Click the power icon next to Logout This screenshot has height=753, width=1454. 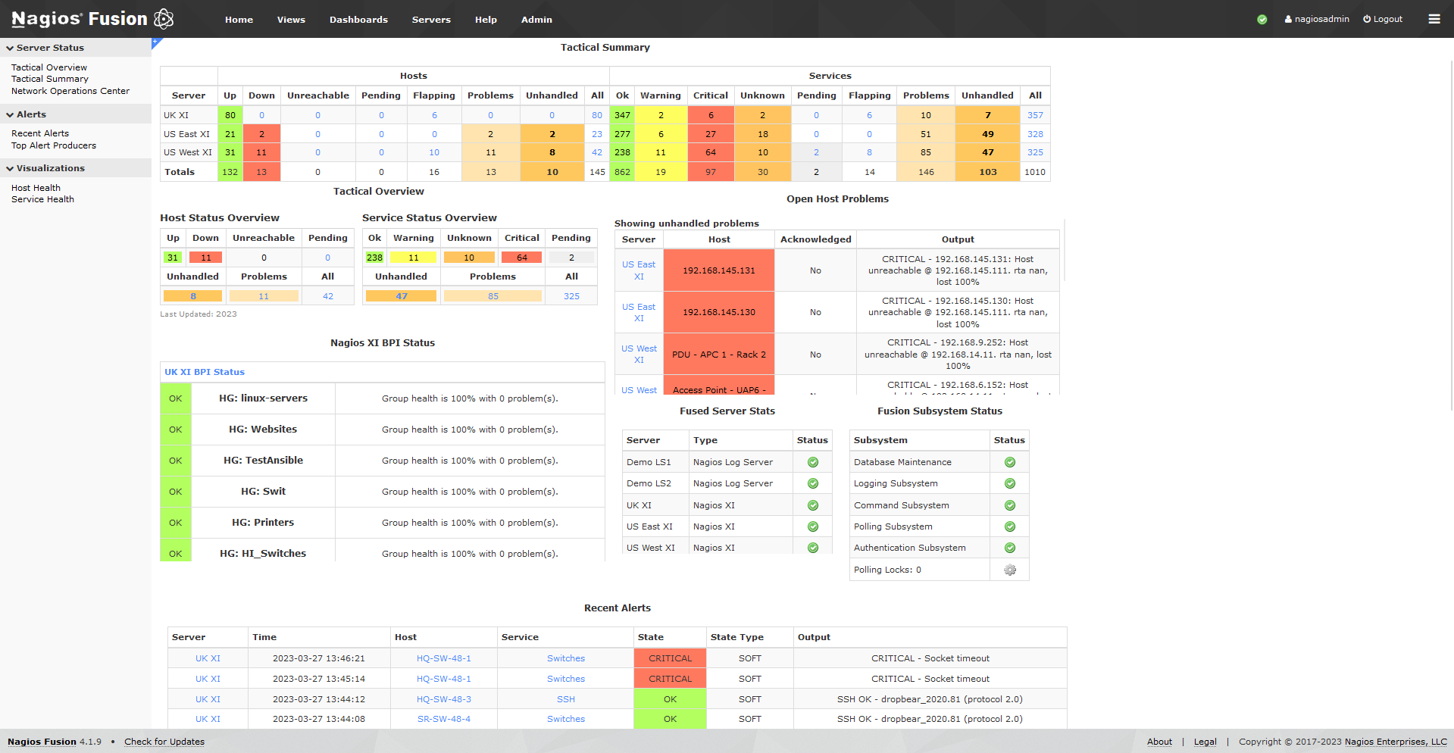click(x=1366, y=18)
